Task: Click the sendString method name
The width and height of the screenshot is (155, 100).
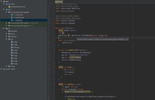Action: click(73, 50)
